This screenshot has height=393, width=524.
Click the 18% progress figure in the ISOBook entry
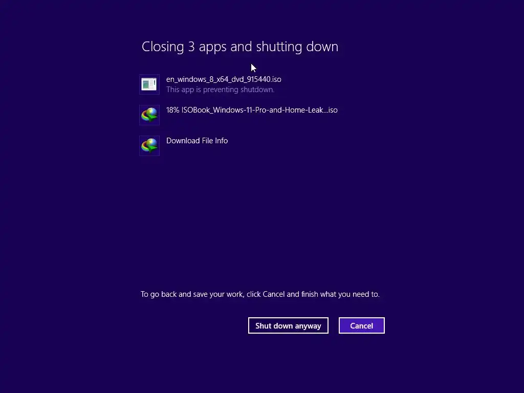(173, 110)
